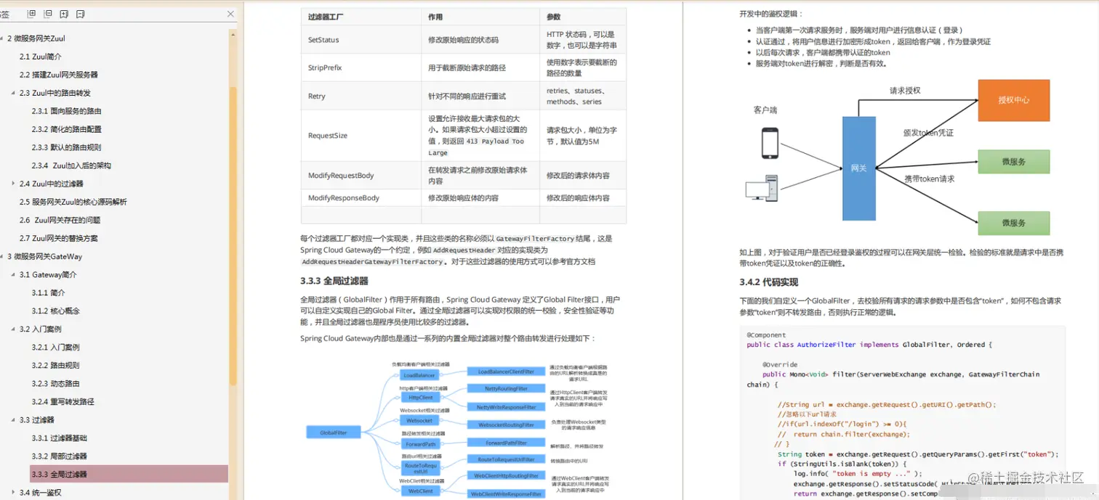Open bookmark '2.5 服务网关Zuul的核心源码解析'
The image size is (1099, 500).
[73, 202]
